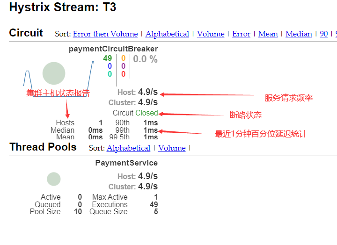Viewport: 337px width, 245px height.
Task: Click the red failure count 0
Action: 123,74
